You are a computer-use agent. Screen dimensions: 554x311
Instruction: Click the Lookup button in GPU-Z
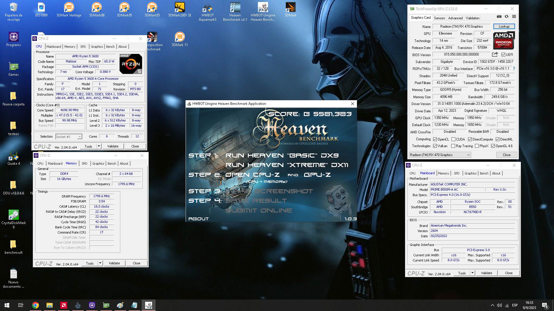click(504, 26)
